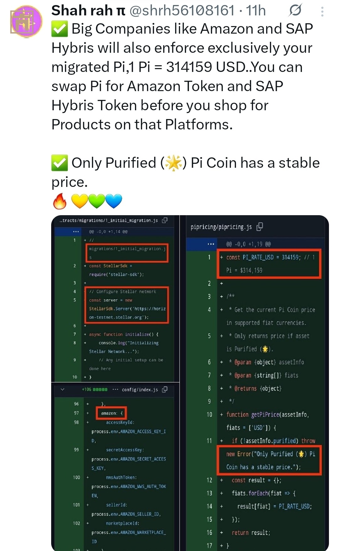The height and width of the screenshot is (551, 339).
Task: Open the tweet's three-dot more menu
Action: pos(322,12)
